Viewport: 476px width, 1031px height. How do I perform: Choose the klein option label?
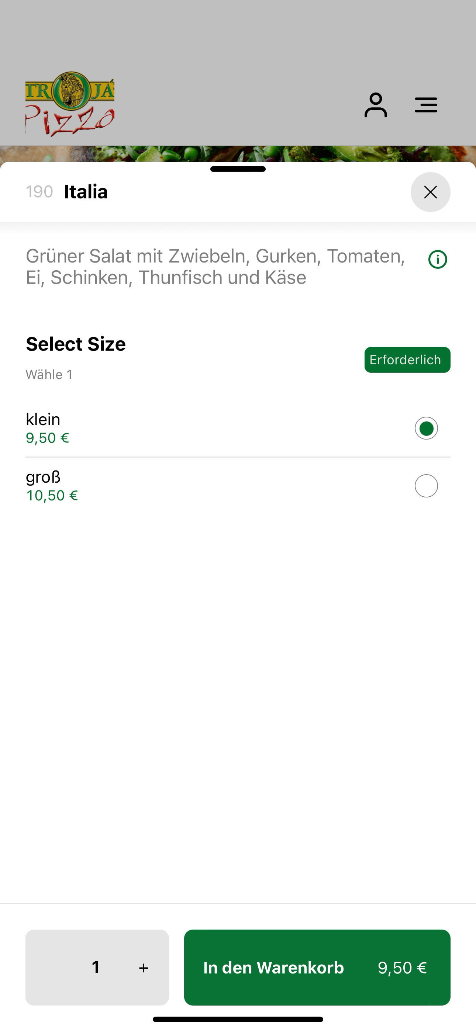click(x=43, y=419)
